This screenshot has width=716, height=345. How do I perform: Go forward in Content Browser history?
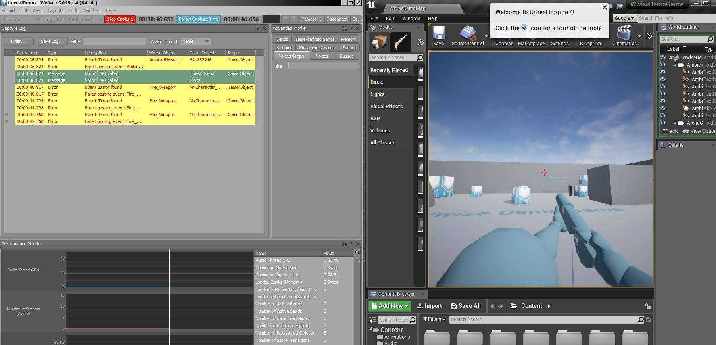501,306
